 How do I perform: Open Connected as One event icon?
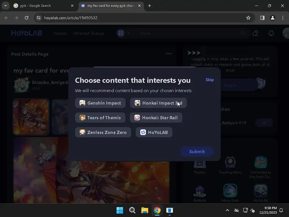pos(260,168)
